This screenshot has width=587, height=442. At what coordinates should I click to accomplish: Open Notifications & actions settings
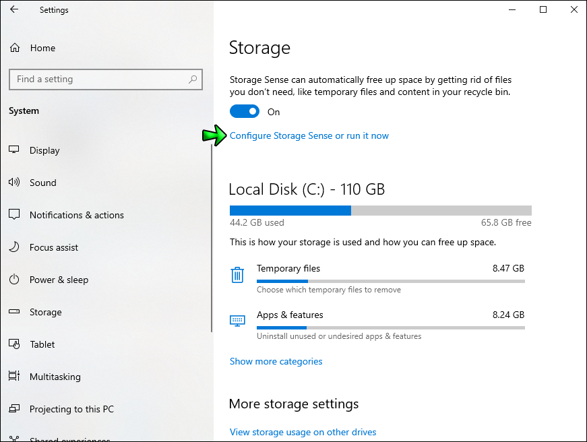click(76, 215)
